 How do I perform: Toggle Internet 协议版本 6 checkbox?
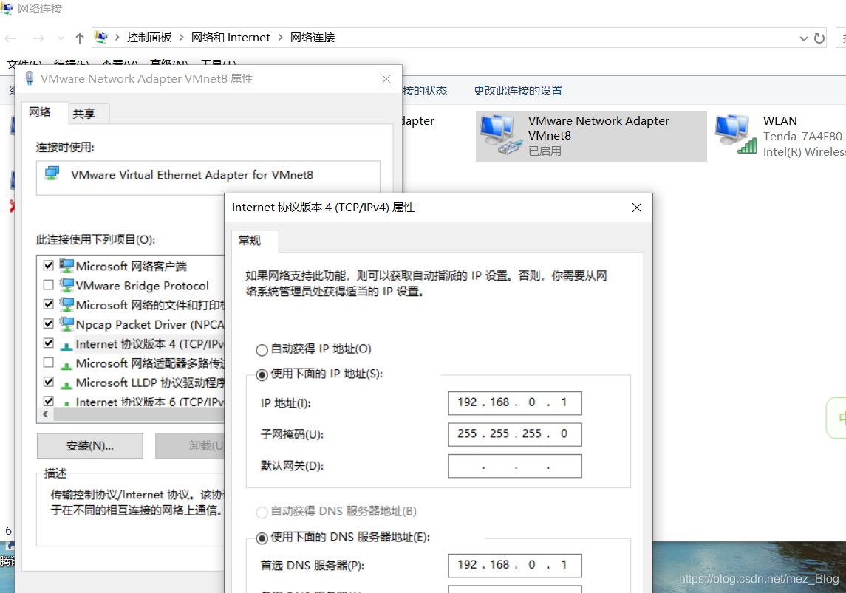pyautogui.click(x=49, y=401)
